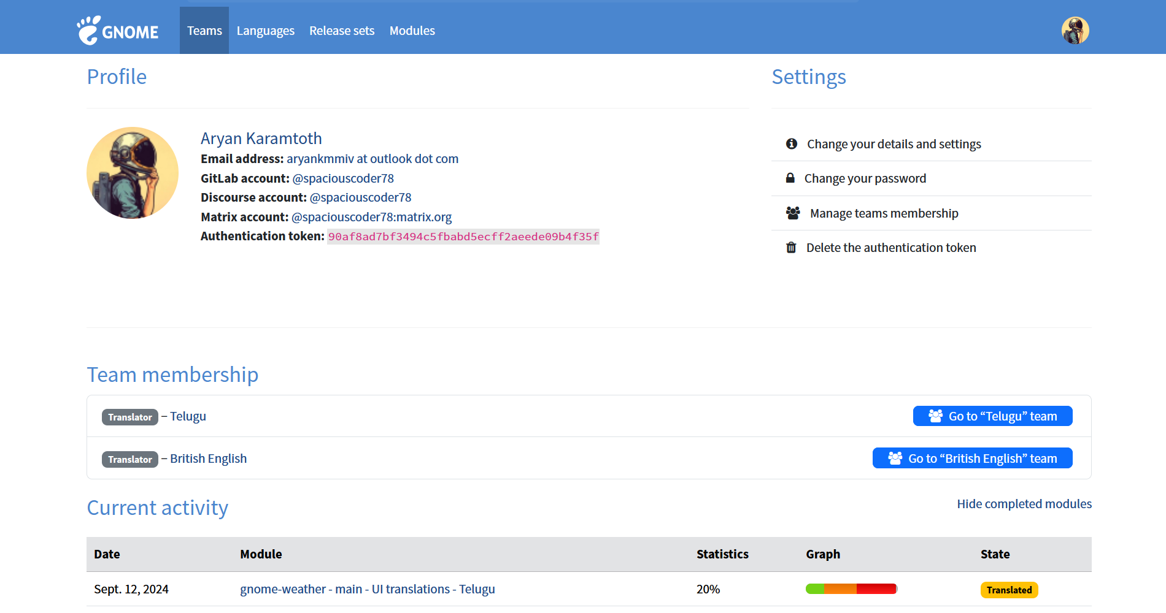Click the Graph column header
Viewport: 1166px width, 613px height.
(823, 554)
